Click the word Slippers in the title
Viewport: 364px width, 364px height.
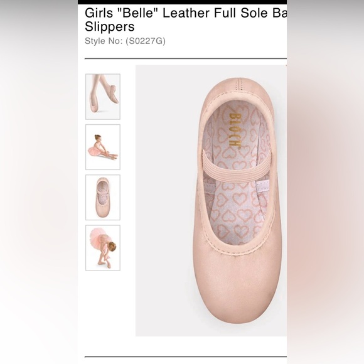110,27
